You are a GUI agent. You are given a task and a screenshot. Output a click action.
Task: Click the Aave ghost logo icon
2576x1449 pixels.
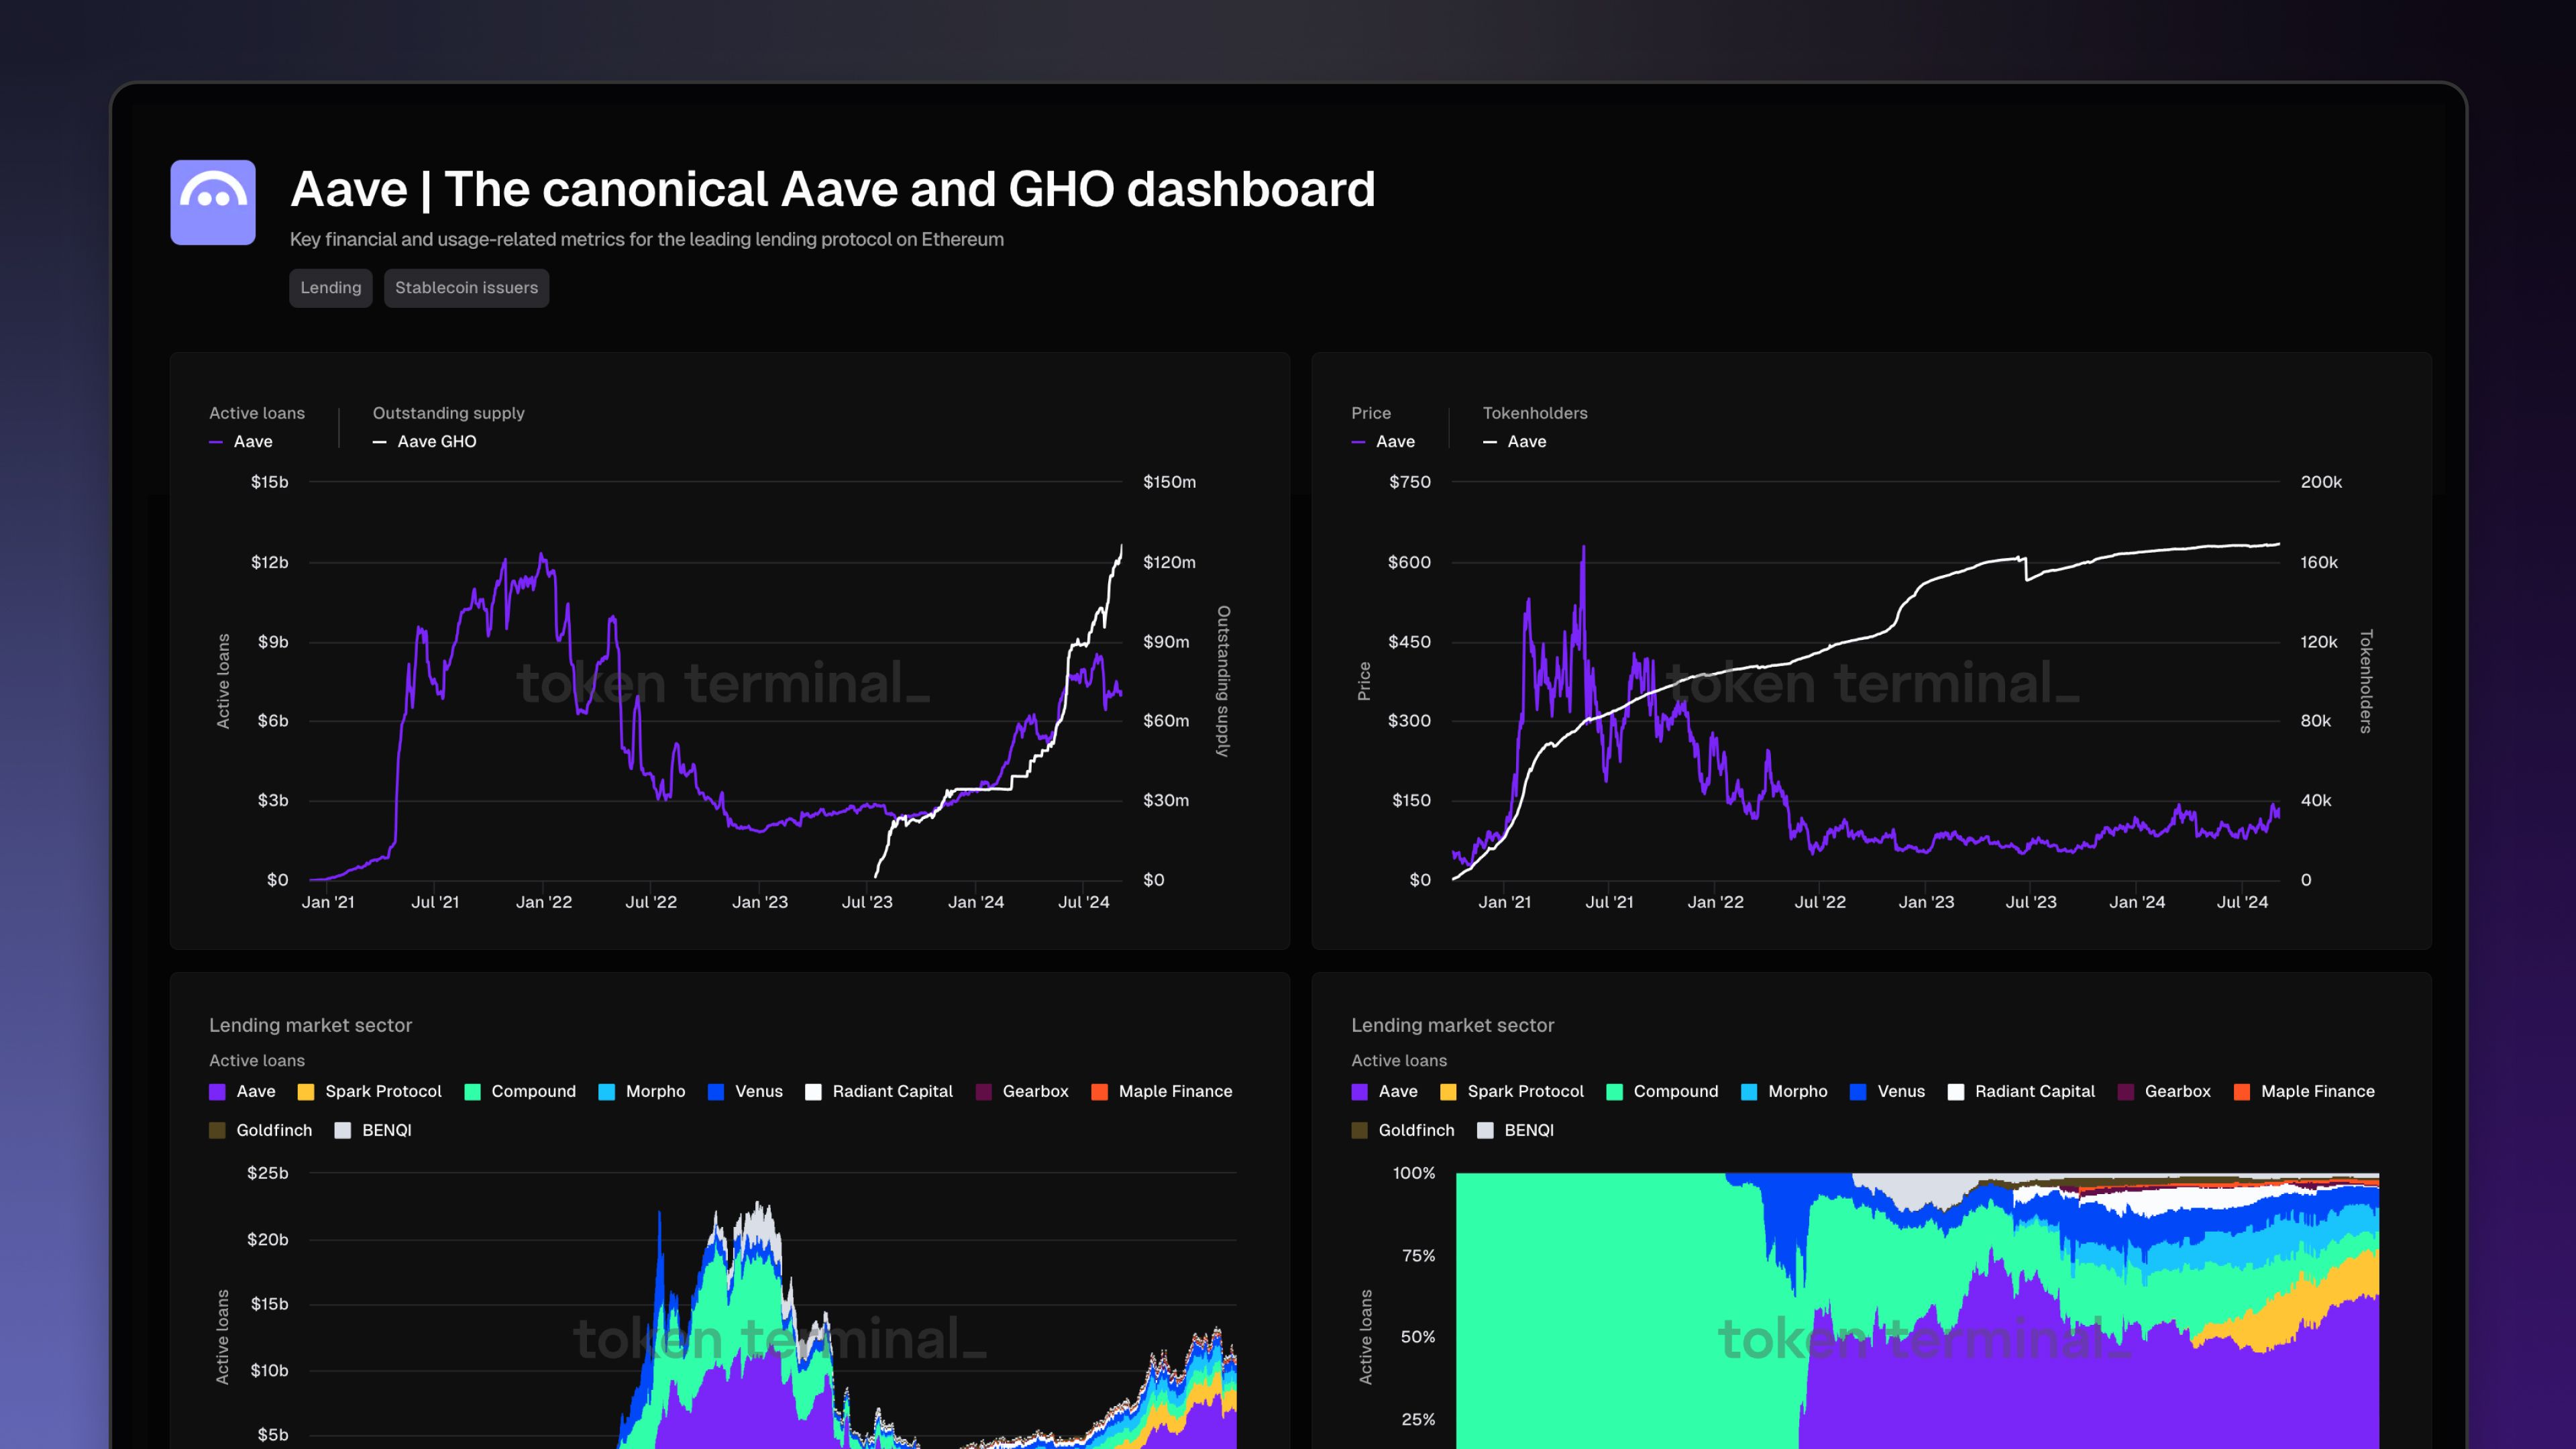[212, 202]
